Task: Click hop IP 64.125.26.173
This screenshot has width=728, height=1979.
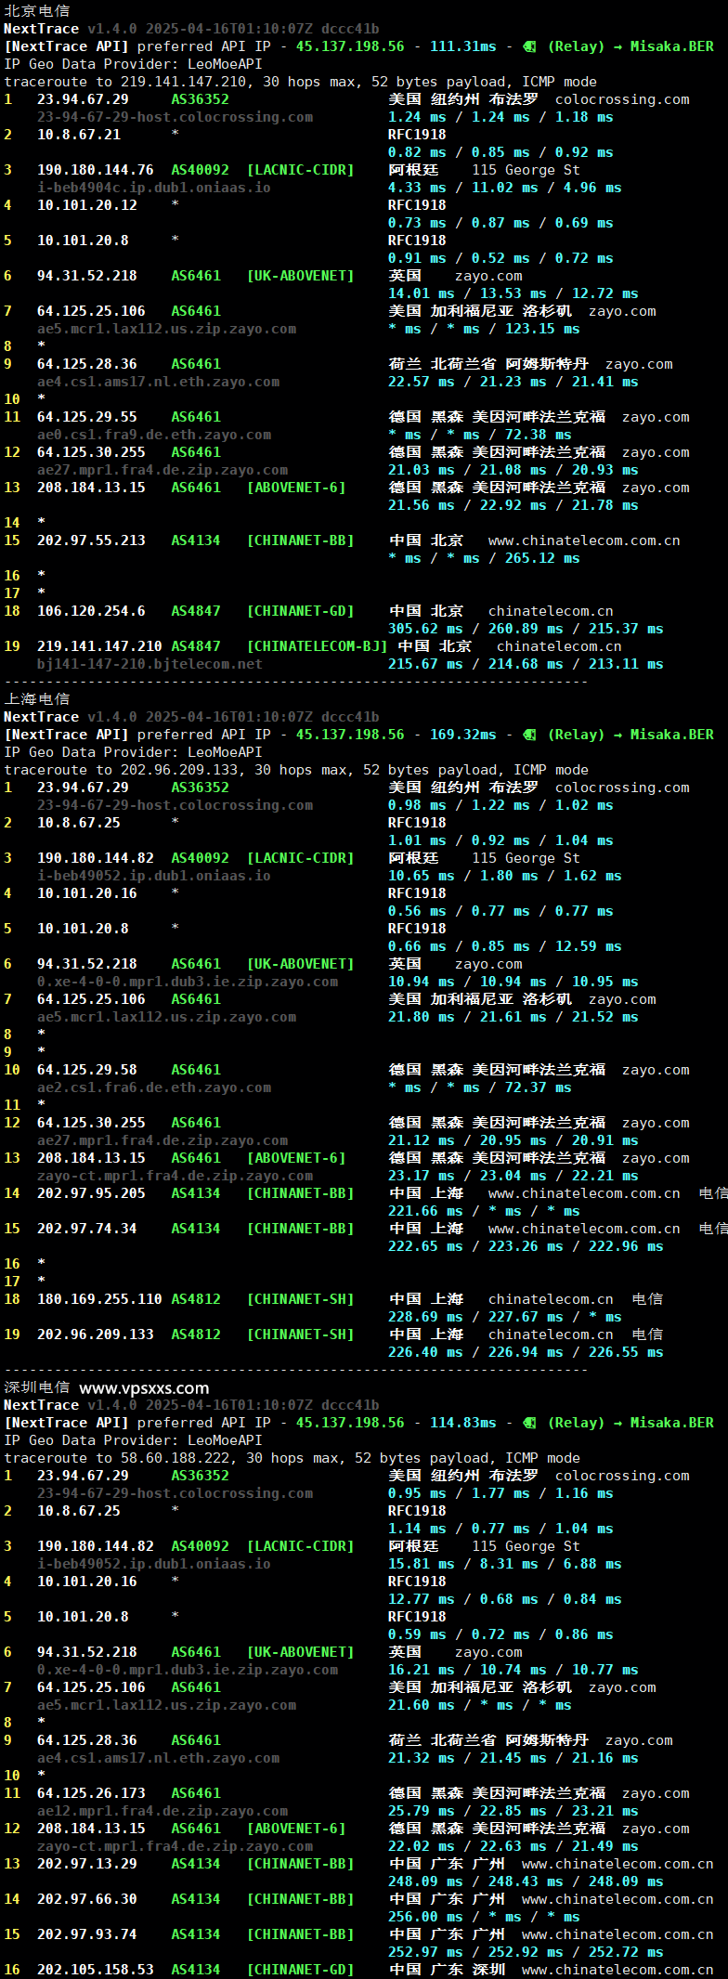Action: (x=91, y=1793)
